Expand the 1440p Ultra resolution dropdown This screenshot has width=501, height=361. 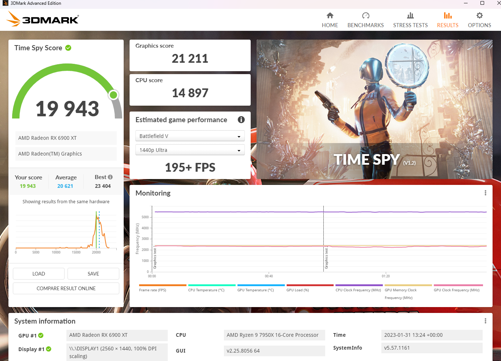click(x=190, y=150)
